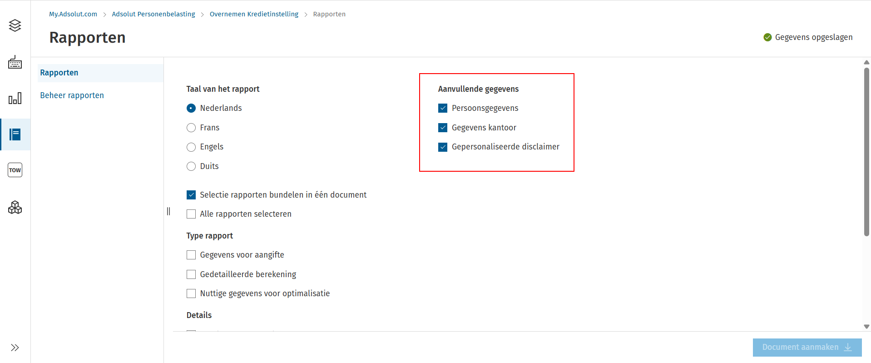This screenshot has width=871, height=363.
Task: Click the Document aanmaken button
Action: click(807, 348)
